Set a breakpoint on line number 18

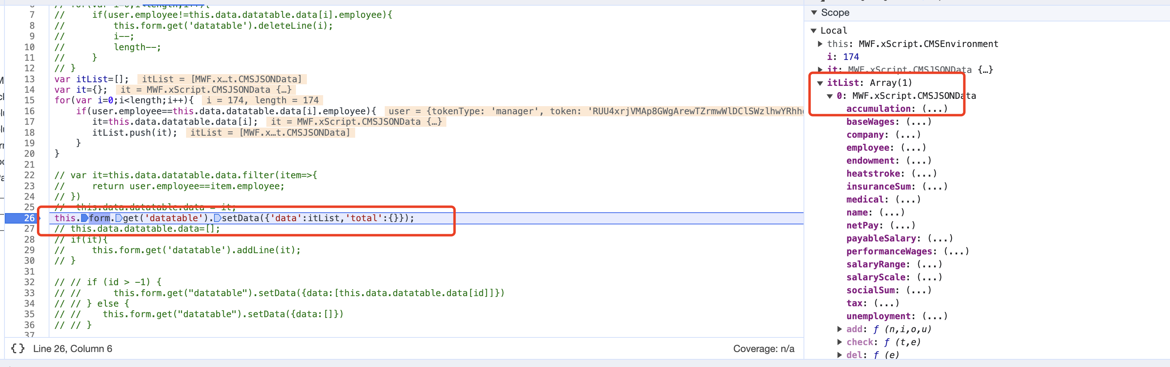pos(30,132)
